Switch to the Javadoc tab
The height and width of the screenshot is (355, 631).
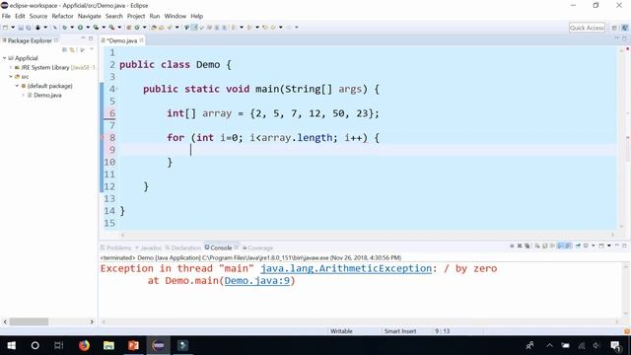(x=149, y=248)
